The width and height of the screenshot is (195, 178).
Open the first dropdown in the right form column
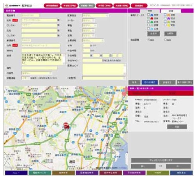[96, 16]
